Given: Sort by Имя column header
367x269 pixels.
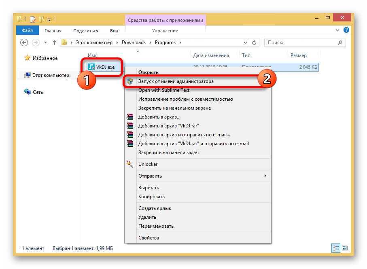Looking at the screenshot, I should [x=92, y=55].
